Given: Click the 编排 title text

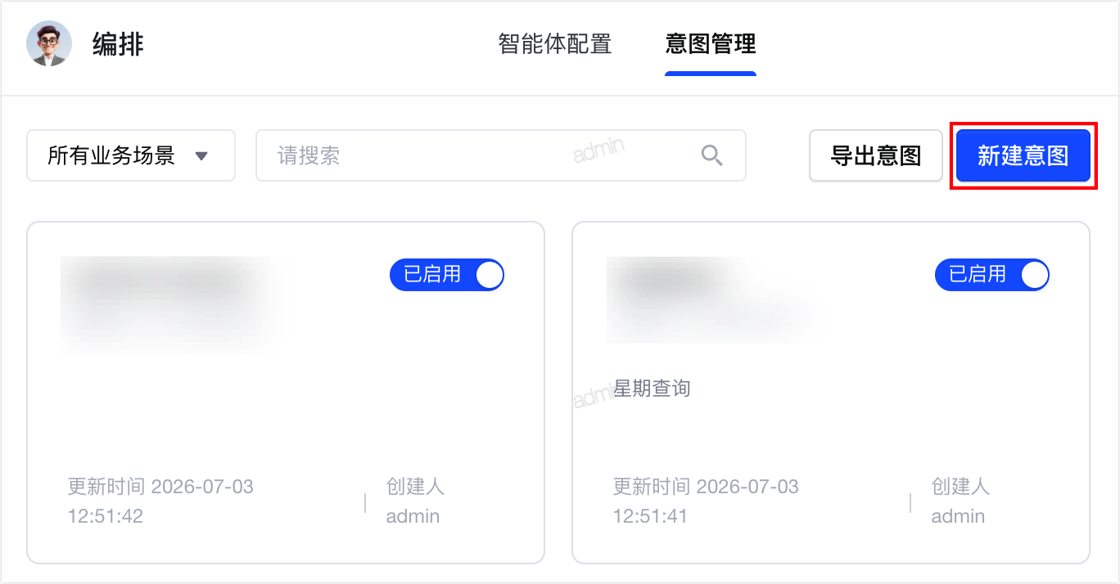Looking at the screenshot, I should 118,44.
